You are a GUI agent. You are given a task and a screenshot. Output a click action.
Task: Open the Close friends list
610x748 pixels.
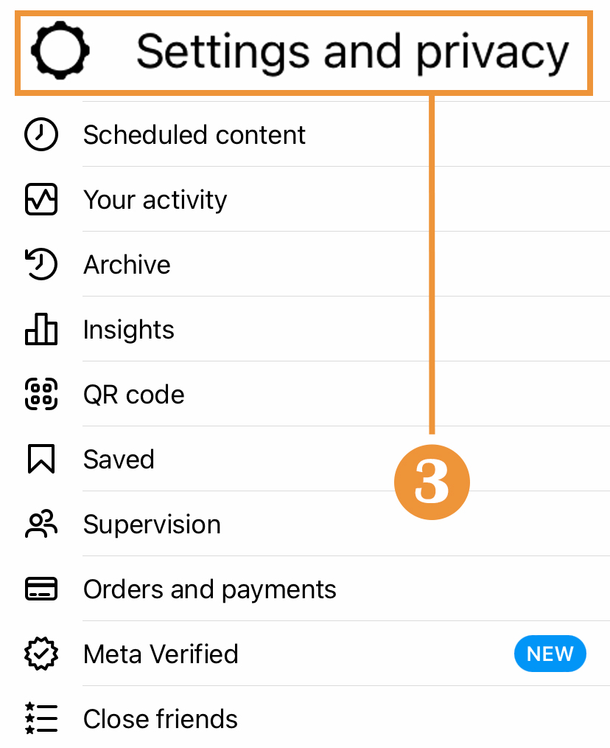(x=161, y=719)
